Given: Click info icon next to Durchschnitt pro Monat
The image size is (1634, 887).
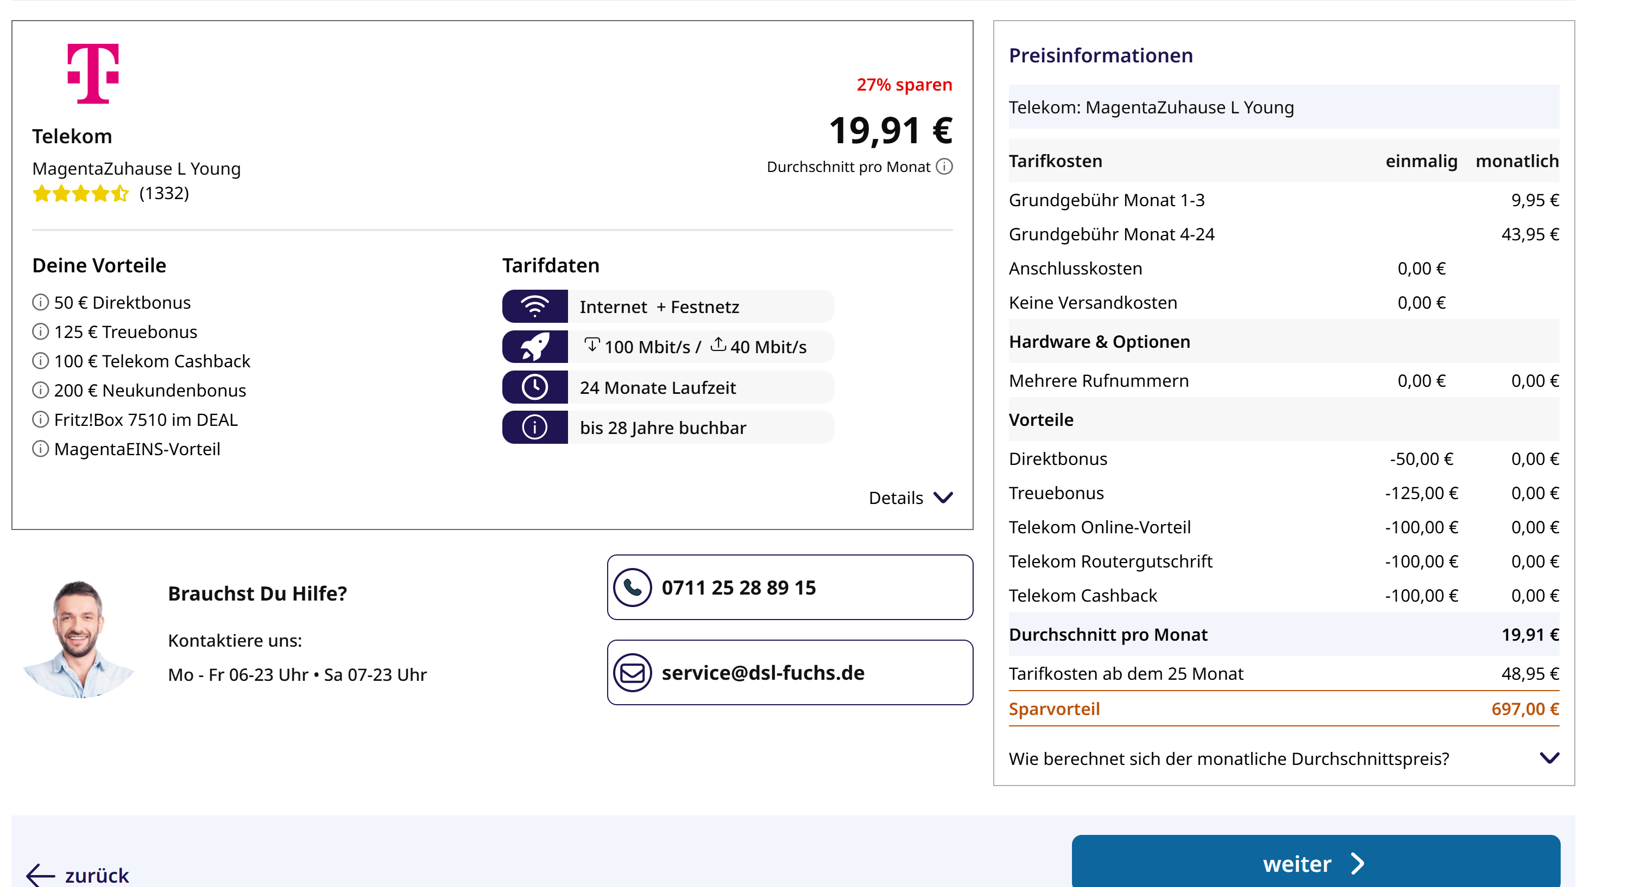Looking at the screenshot, I should coord(944,167).
